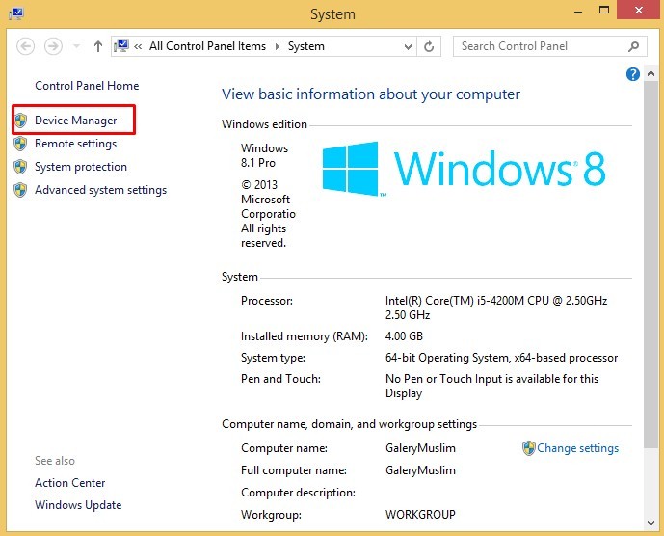Close the System window
664x536 pixels.
[x=639, y=11]
